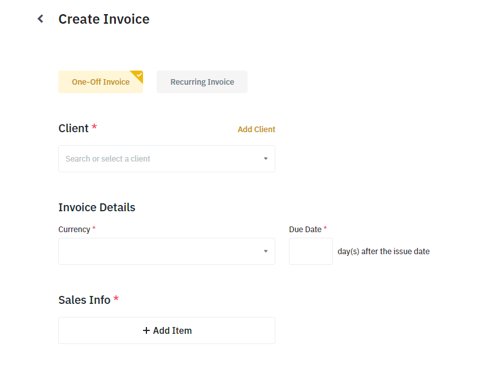Click the Sales Info heading
This screenshot has width=502, height=366.
(x=84, y=300)
